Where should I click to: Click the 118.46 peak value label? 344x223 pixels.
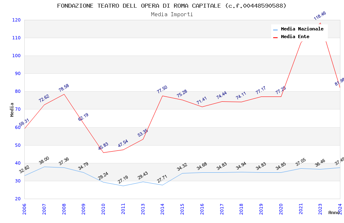click(320, 15)
